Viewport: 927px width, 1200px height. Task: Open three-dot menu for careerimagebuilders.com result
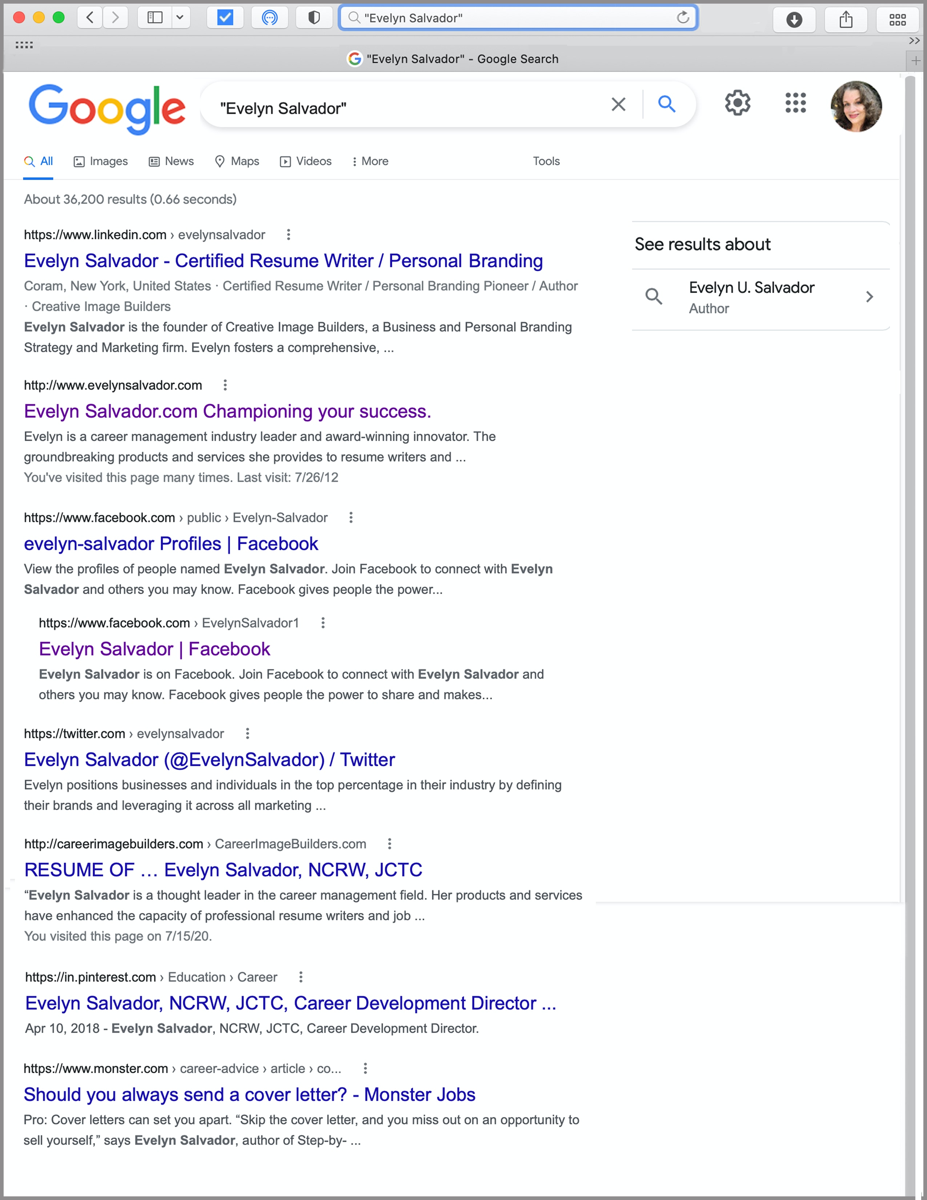[389, 843]
